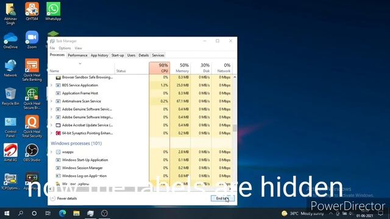390x219 pixels.
Task: Open the View menu
Action: [79, 48]
